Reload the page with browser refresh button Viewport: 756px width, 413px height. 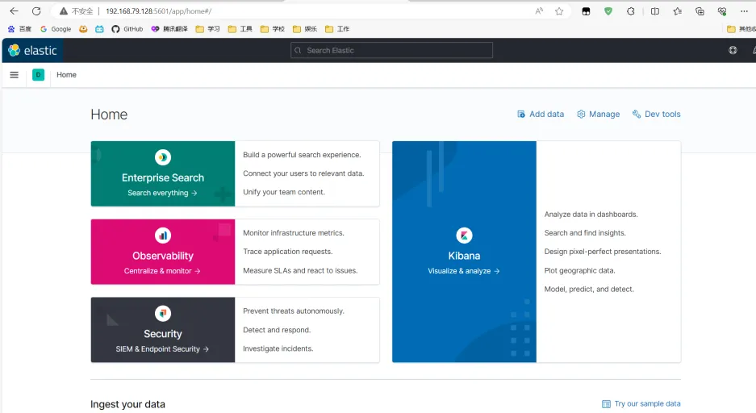36,11
